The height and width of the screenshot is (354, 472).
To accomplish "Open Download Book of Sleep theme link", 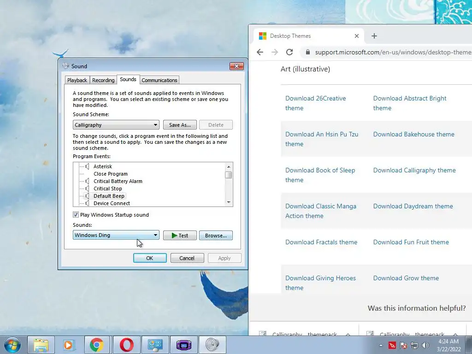I will (320, 175).
